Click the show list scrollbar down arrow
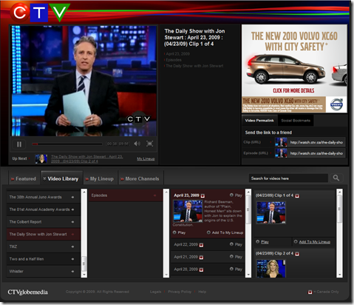 point(84,275)
